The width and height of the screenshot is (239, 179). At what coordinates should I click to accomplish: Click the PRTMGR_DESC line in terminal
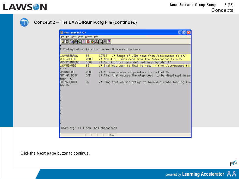click(125, 75)
